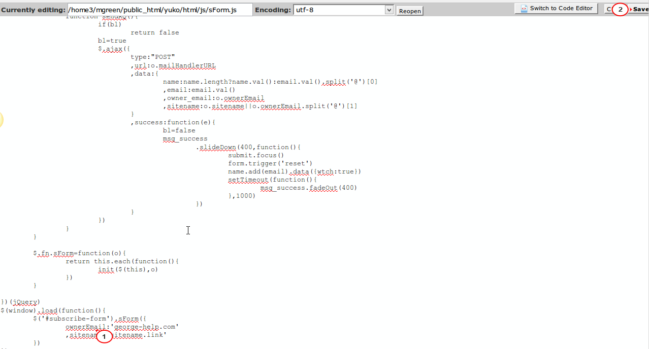This screenshot has width=649, height=349.
Task: Click the Switch to Code Editor icon
Action: point(524,9)
